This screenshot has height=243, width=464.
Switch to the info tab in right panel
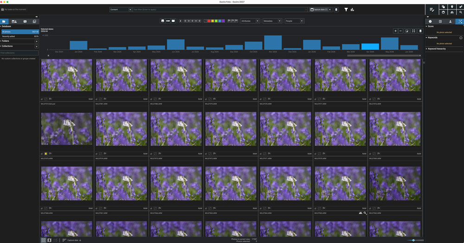tap(430, 21)
